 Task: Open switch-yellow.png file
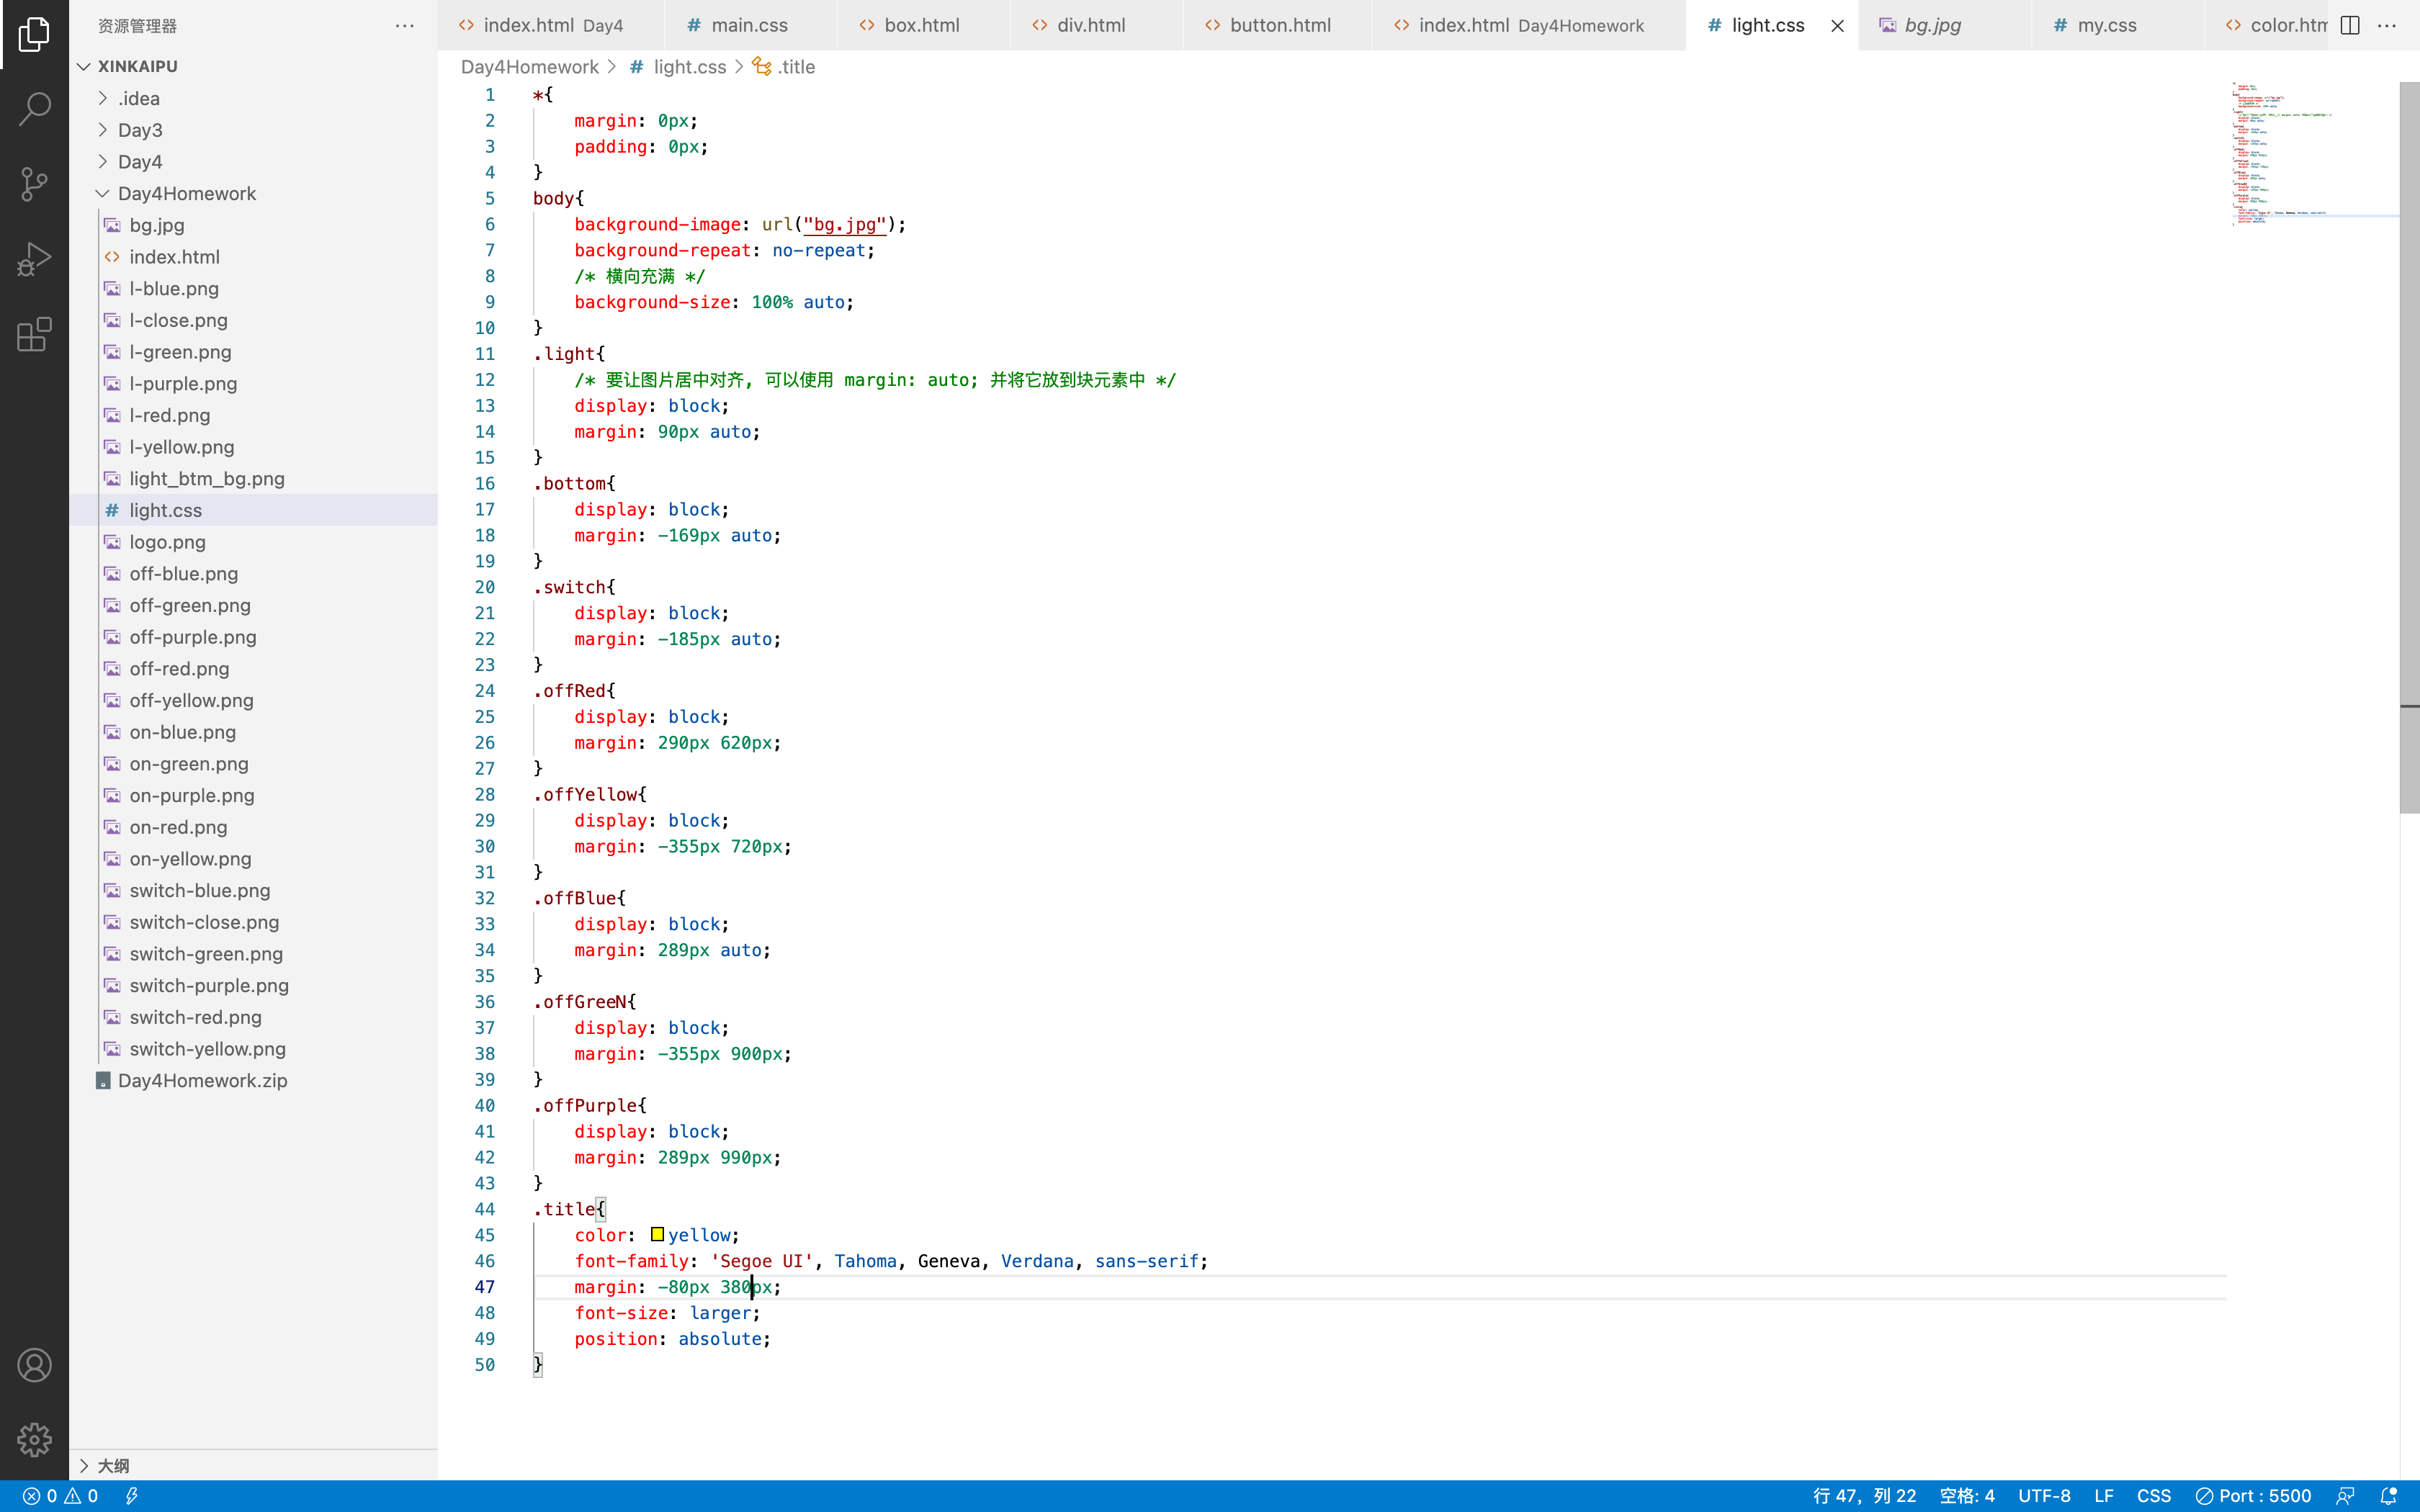coord(207,1049)
